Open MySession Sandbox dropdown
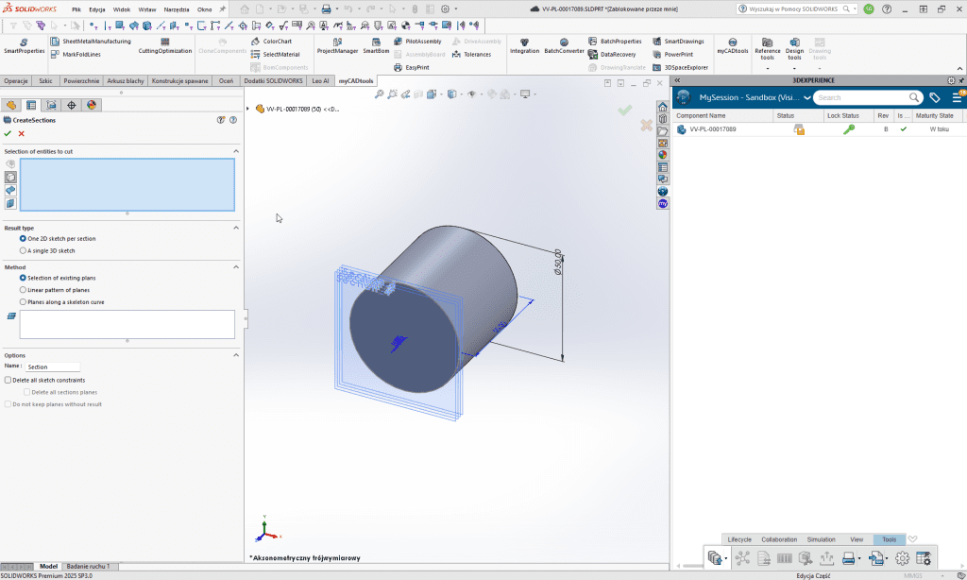The image size is (967, 580). (806, 97)
